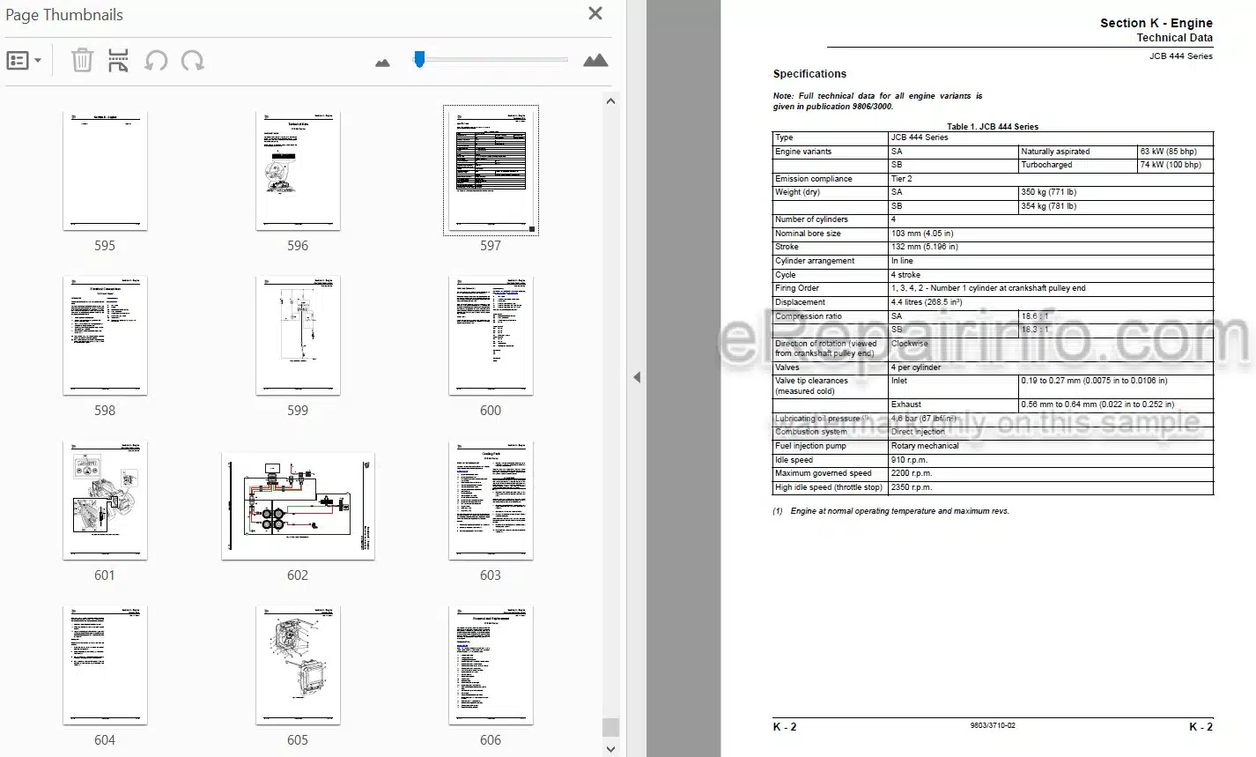Enlarge thumbnails with large mountain icon
The width and height of the screenshot is (1256, 757).
click(x=595, y=60)
